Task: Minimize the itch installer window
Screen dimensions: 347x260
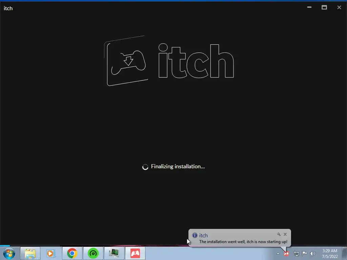Action: pyautogui.click(x=309, y=7)
